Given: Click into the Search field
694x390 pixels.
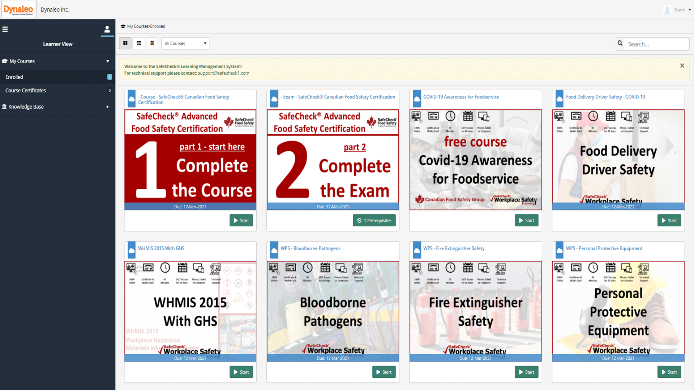Looking at the screenshot, I should (x=657, y=44).
